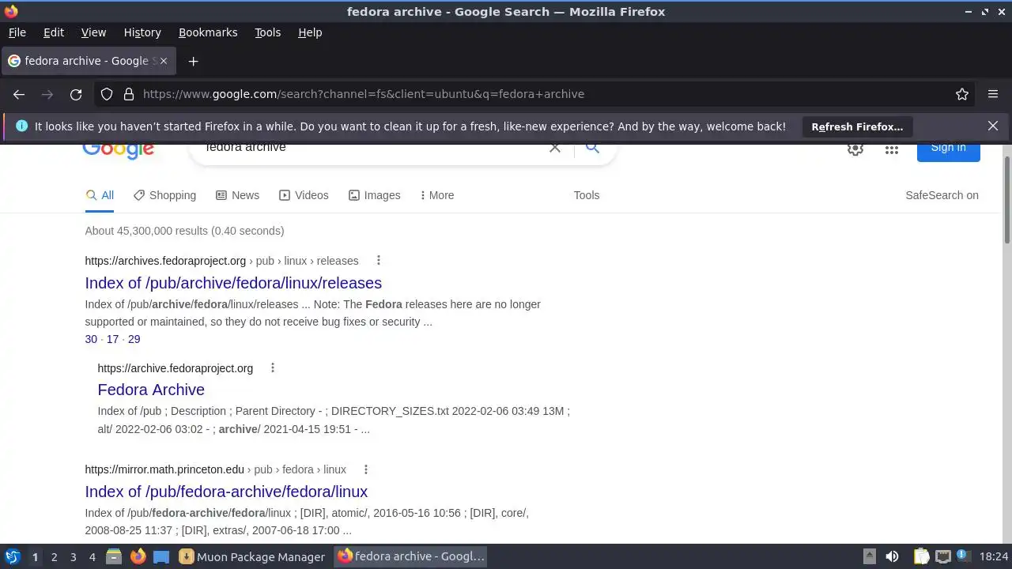The image size is (1012, 569).
Task: Open the tracking protection shield icon
Action: tap(107, 94)
